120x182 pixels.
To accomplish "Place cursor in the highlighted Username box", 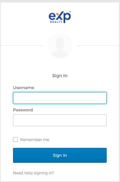I will point(60,98).
